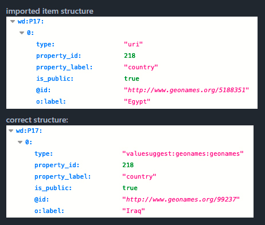Click the "Egypt" o:label value

coord(137,101)
